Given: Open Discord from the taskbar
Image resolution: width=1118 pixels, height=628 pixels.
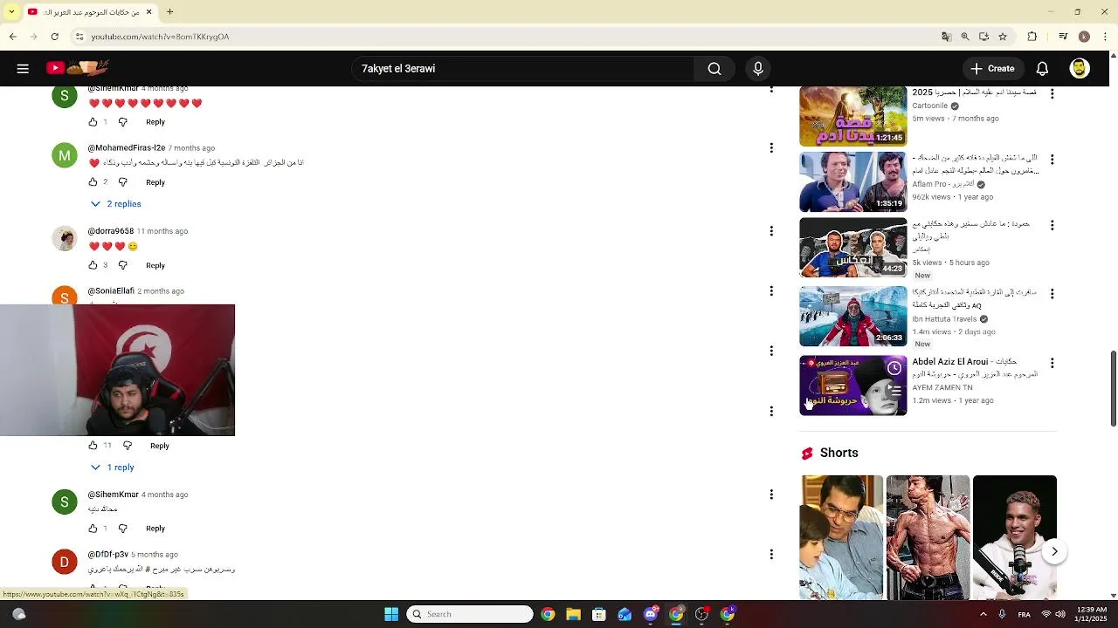Looking at the screenshot, I should coord(650,614).
